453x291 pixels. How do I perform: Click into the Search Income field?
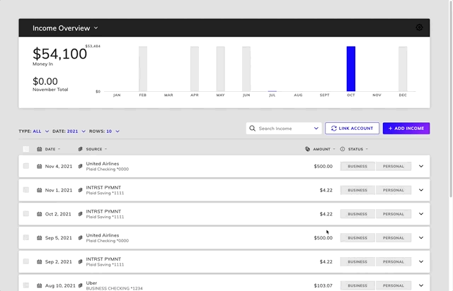tap(284, 129)
